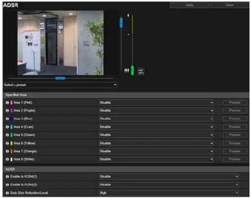The width and height of the screenshot is (251, 198).
Task: Click the info icon beside Enable in H264(1)
Action: (x=7, y=176)
